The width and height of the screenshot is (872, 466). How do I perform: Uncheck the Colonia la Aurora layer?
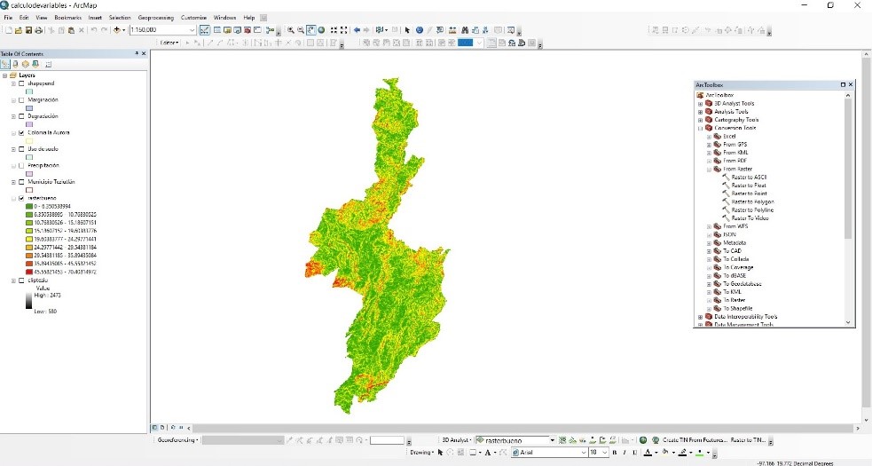[21, 132]
